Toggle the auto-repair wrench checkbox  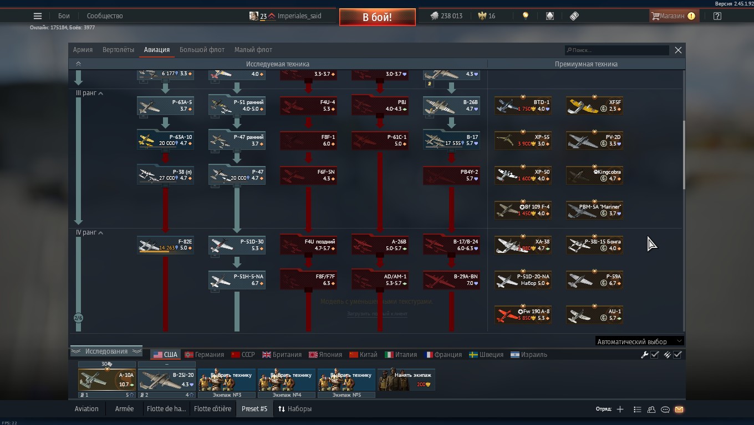(x=650, y=355)
